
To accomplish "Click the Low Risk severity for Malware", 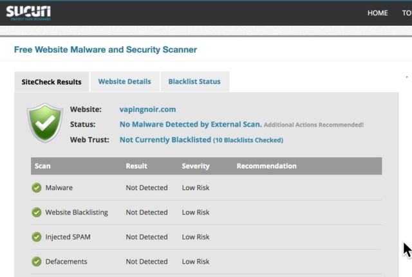I will tap(196, 188).
